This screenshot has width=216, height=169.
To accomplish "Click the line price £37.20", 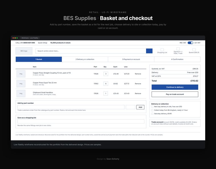I will click(127, 74).
